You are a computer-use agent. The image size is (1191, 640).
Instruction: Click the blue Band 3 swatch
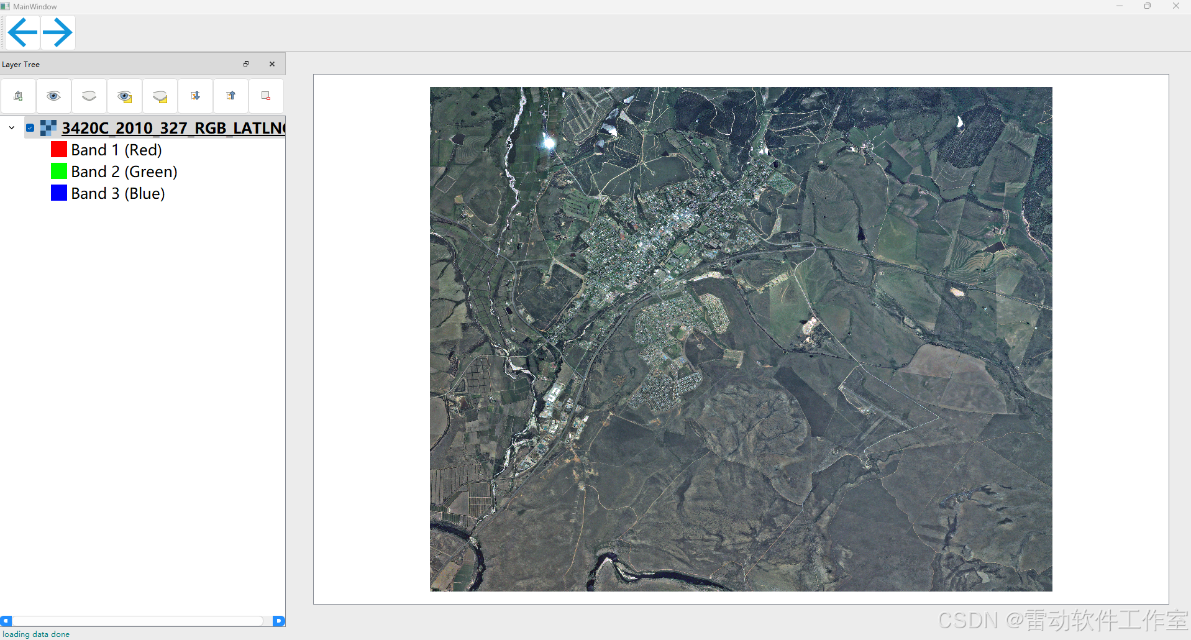pos(59,193)
